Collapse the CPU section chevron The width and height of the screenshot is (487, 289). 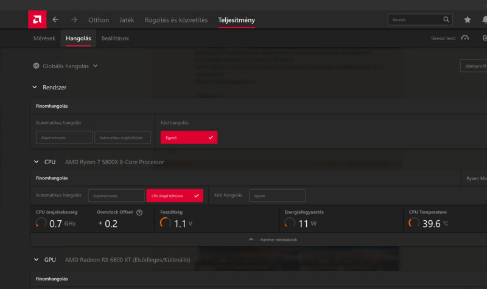coord(37,162)
